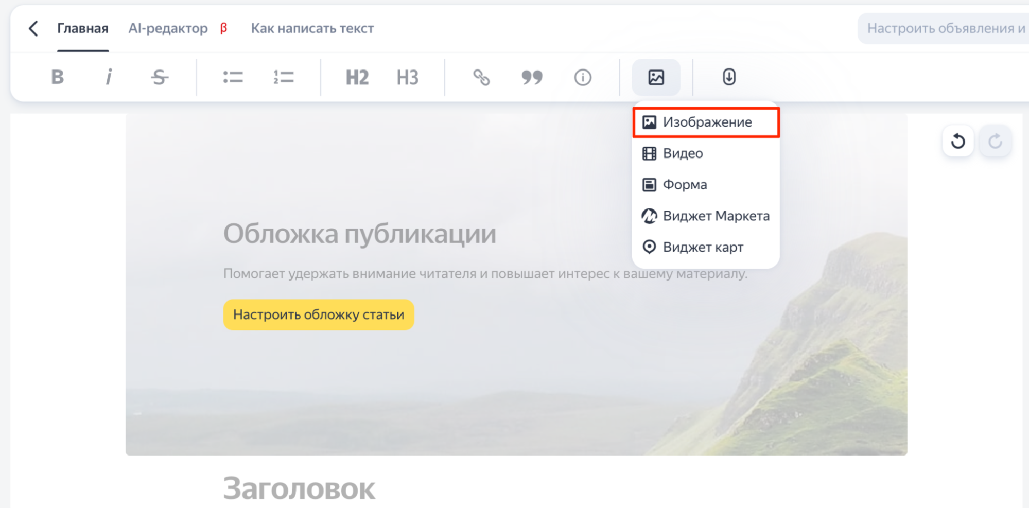Viewport: 1029px width, 508px height.
Task: Redo the last action
Action: click(x=996, y=141)
